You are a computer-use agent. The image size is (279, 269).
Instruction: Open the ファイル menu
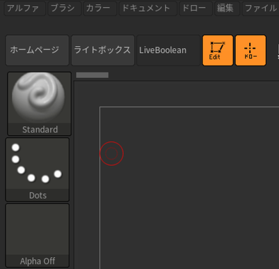pyautogui.click(x=260, y=8)
